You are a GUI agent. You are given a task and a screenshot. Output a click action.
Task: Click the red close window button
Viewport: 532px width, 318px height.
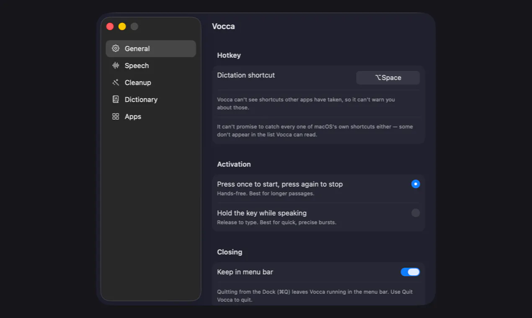click(110, 26)
